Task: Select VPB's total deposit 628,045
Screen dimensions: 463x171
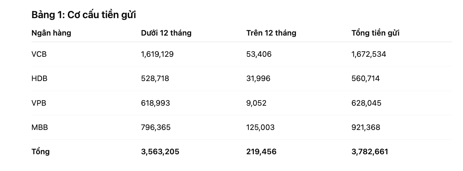Action: (x=366, y=103)
